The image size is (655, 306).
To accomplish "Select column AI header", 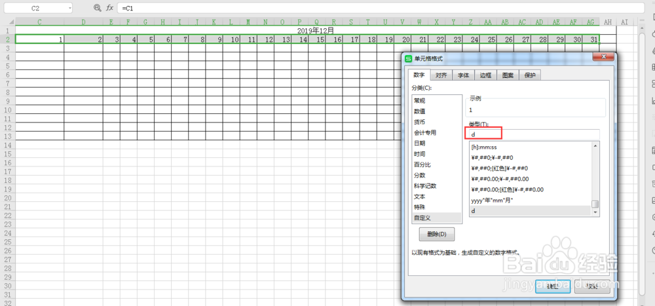I will [625, 22].
